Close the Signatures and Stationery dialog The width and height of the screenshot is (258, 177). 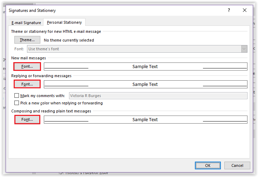click(x=245, y=10)
